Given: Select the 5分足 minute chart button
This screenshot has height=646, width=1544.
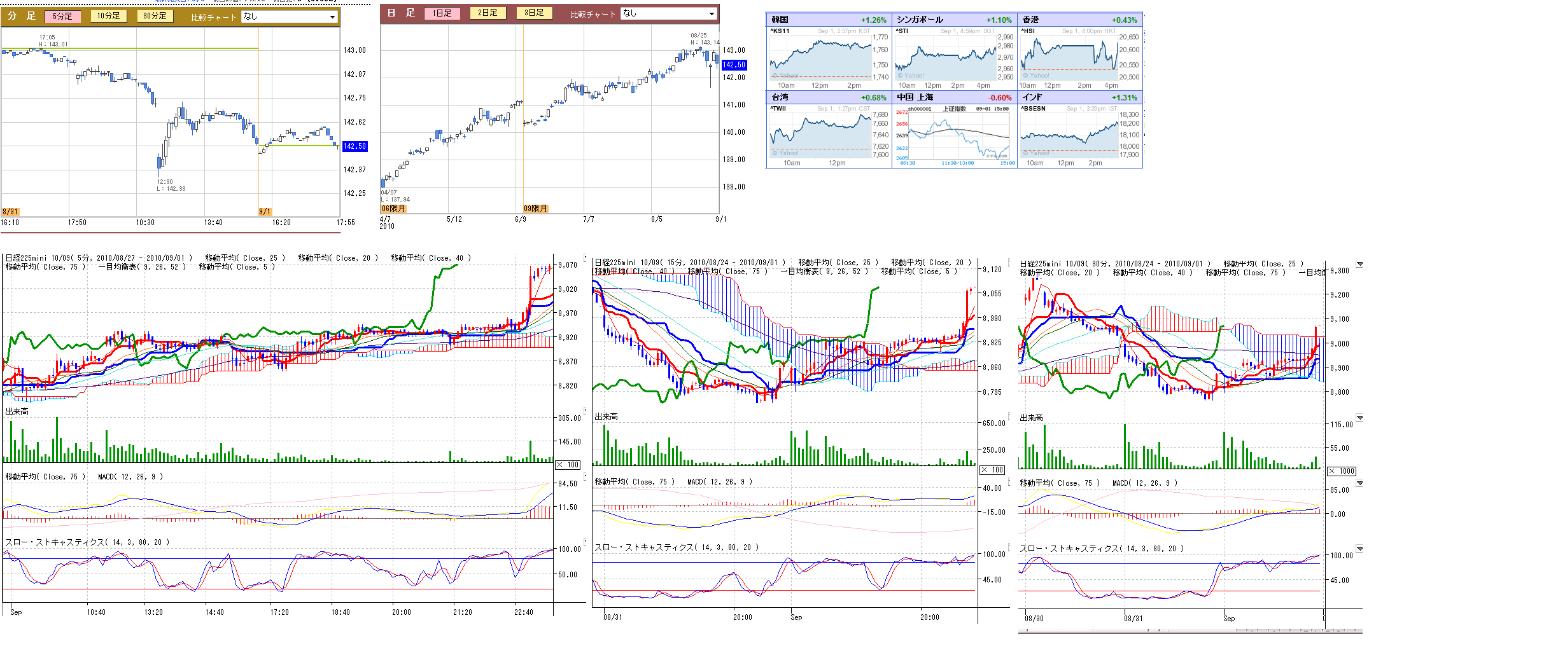Looking at the screenshot, I should 62,17.
